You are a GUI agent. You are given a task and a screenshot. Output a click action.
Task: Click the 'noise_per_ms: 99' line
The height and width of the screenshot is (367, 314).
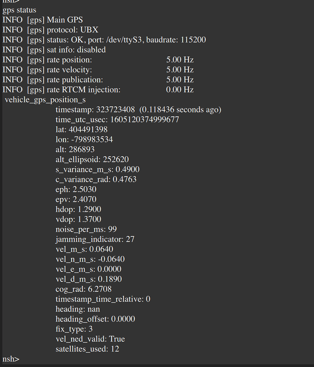coord(86,230)
